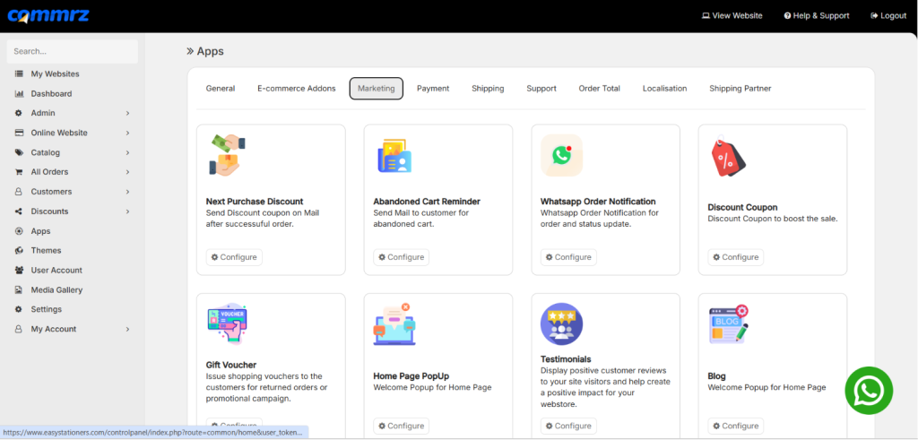Open Help & Support link
The image size is (918, 440).
coord(817,16)
